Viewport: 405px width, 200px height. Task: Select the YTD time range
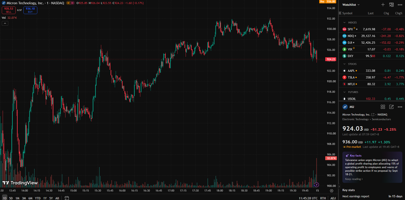tap(37, 198)
